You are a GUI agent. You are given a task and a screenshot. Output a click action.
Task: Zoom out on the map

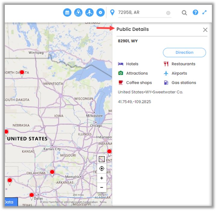click(102, 187)
